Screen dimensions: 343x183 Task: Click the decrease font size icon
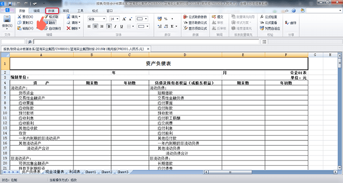click(130, 19)
